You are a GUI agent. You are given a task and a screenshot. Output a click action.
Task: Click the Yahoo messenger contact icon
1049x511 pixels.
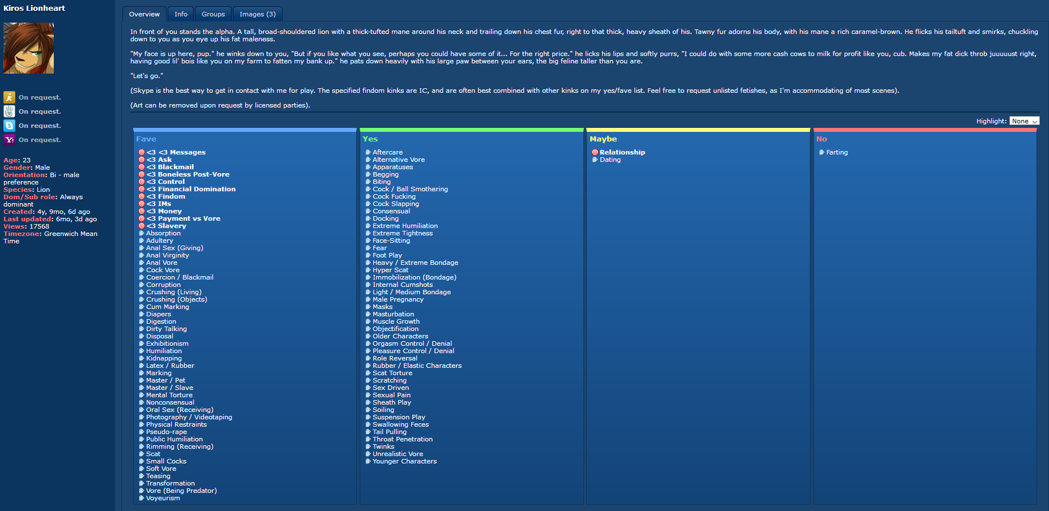(x=9, y=140)
